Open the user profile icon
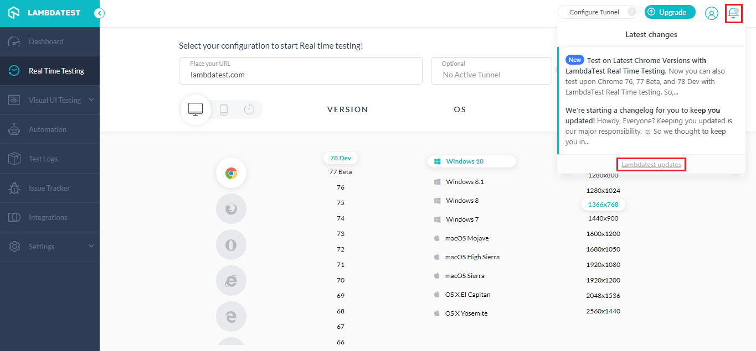The width and height of the screenshot is (756, 351). [711, 13]
